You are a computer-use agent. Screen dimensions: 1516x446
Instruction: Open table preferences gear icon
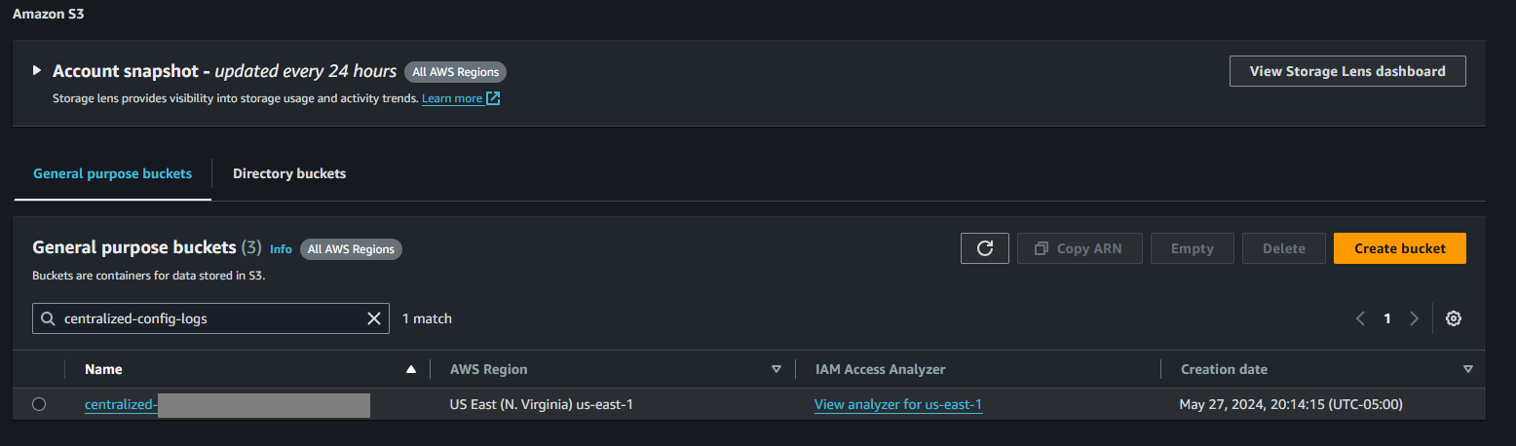coord(1453,318)
